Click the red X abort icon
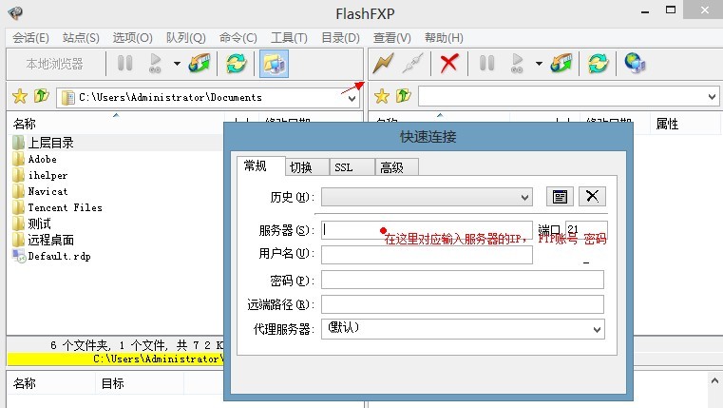This screenshot has height=408, width=723. pos(449,63)
